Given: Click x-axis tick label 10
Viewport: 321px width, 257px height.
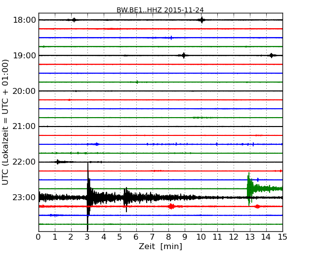Looking at the screenshot, I should pyautogui.click(x=201, y=237).
